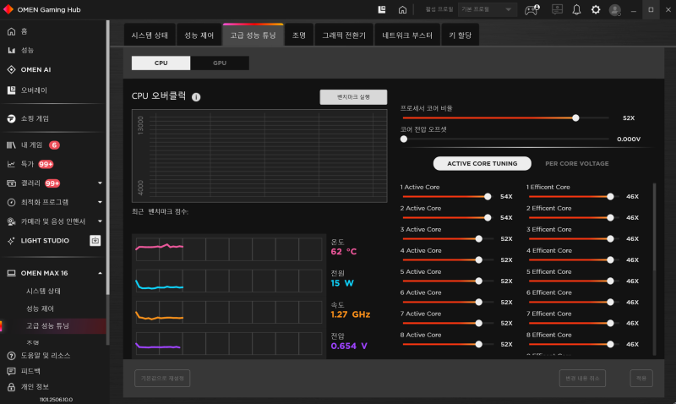Open the Overlay sidebar item (오버레이)
Screen dimensions: 676x404
pos(27,90)
